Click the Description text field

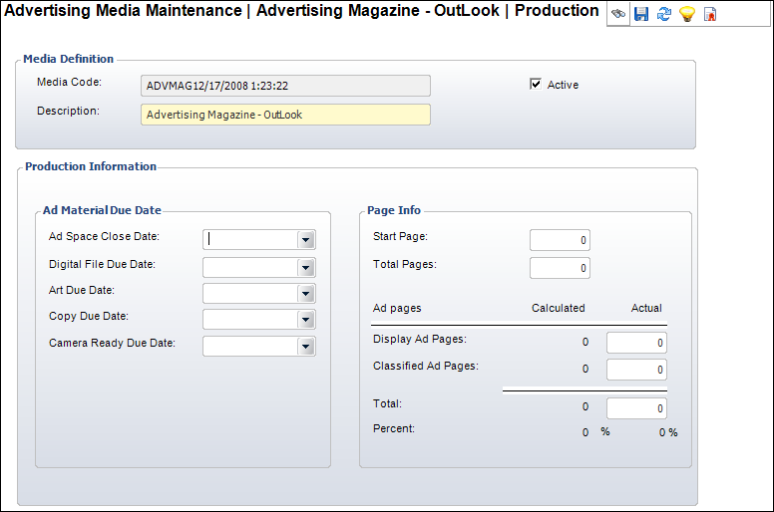[x=285, y=115]
